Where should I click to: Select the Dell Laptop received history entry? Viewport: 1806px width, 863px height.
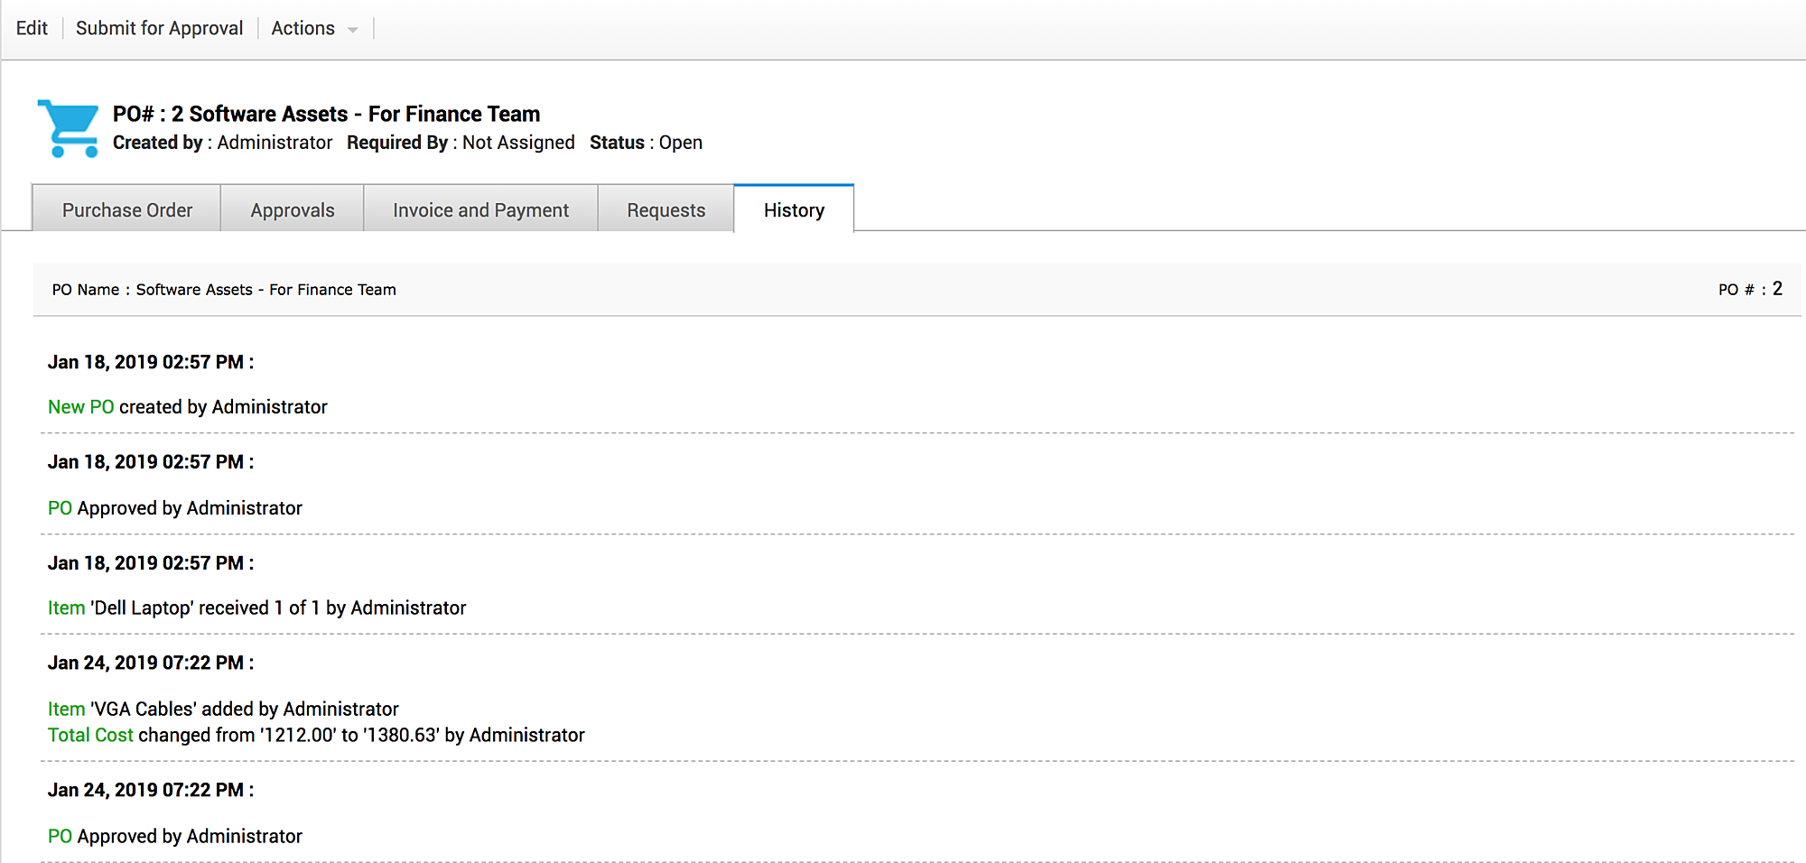click(257, 608)
